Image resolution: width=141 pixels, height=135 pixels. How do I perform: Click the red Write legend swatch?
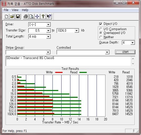tap(59, 72)
